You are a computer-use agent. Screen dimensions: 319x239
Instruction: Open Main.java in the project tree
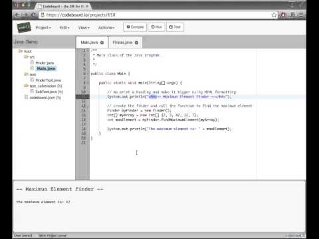click(46, 68)
